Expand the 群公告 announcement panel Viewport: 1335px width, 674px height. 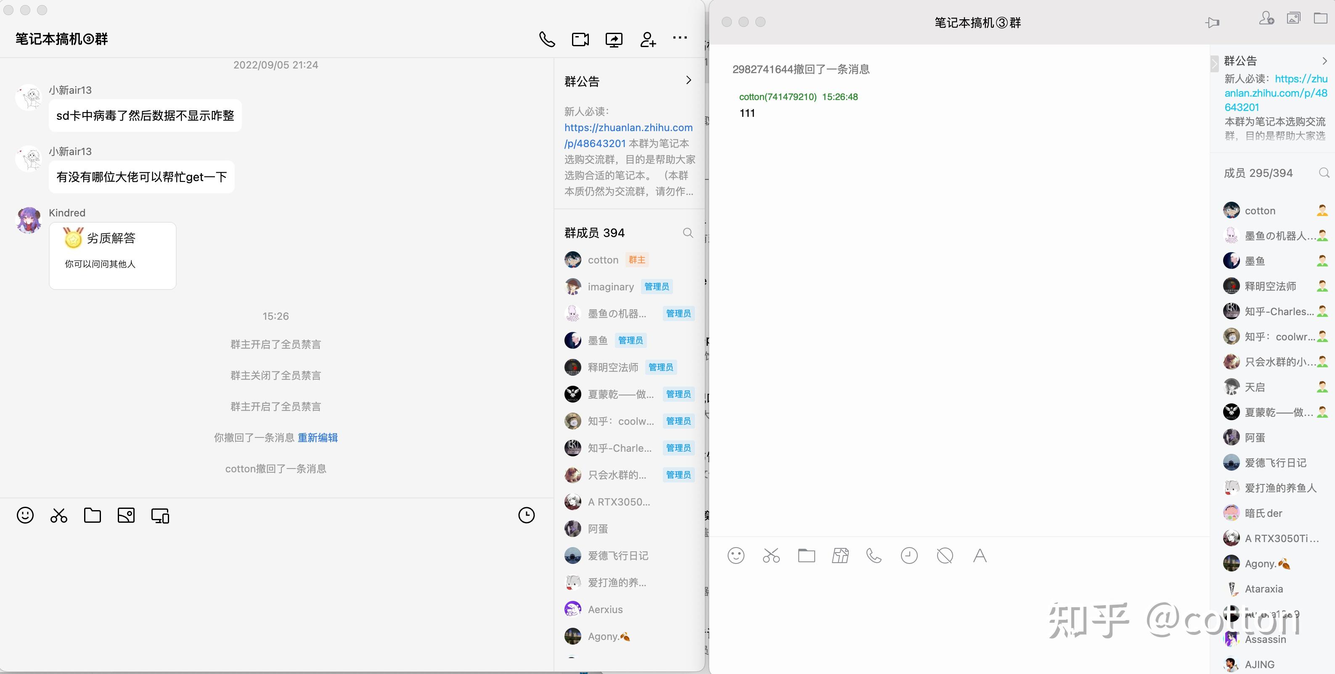coord(688,80)
